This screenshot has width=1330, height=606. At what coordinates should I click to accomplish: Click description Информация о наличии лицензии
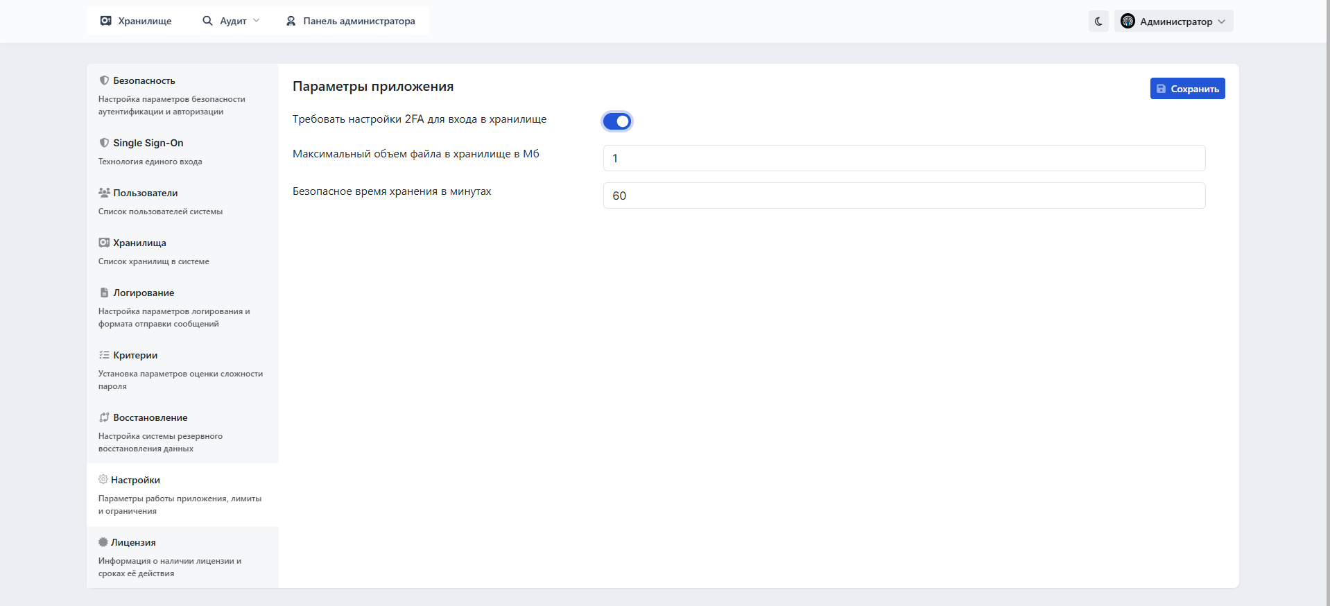170,567
